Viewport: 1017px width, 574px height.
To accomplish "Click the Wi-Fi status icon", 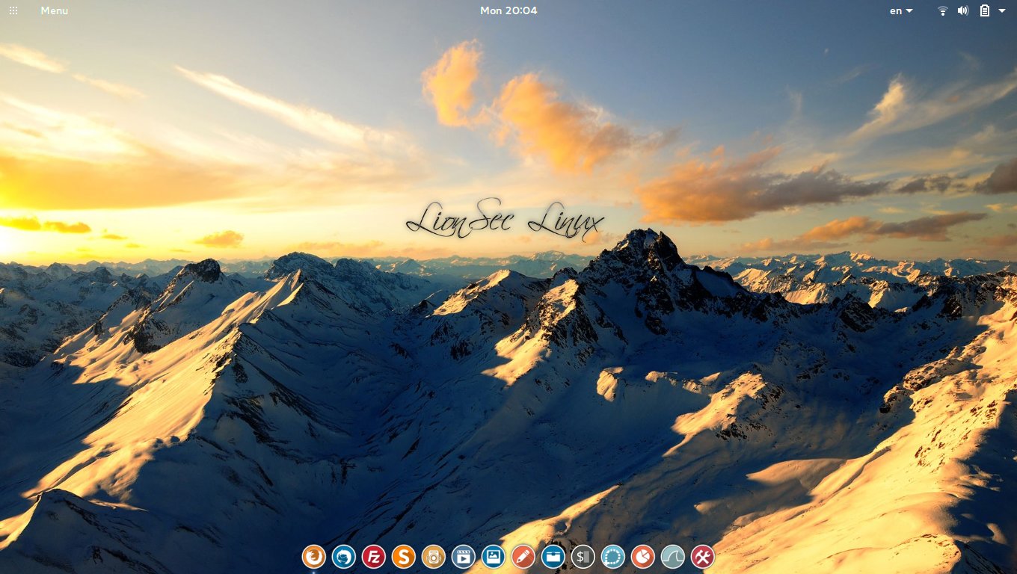I will click(943, 10).
